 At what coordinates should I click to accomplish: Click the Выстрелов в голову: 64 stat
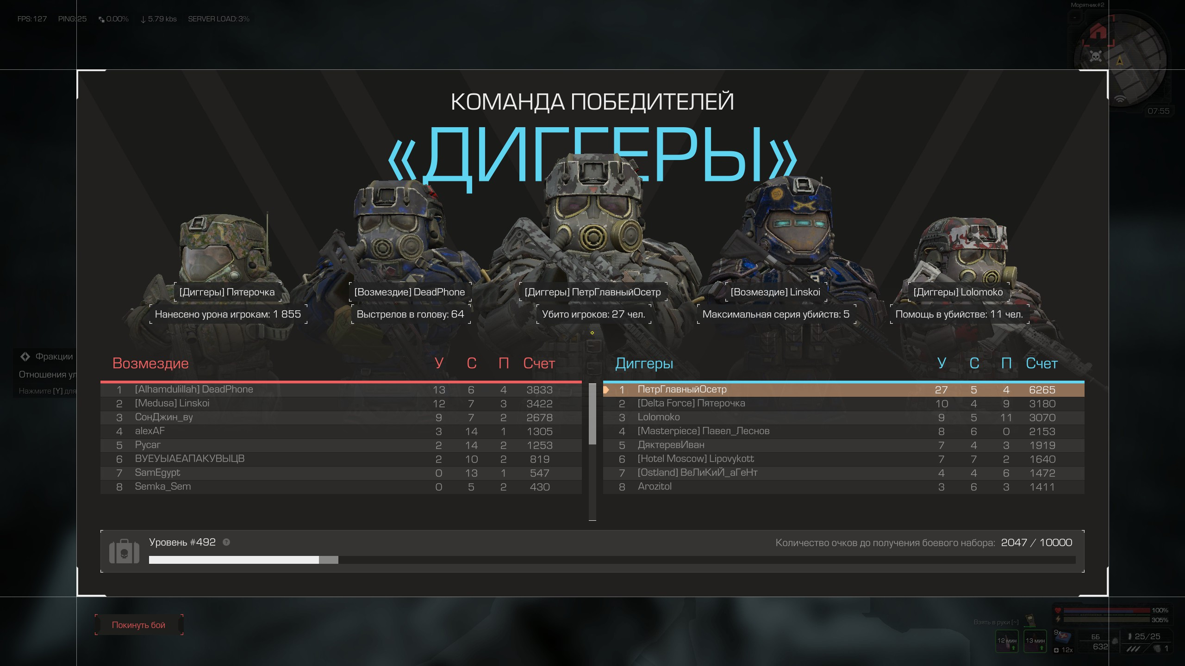point(411,314)
